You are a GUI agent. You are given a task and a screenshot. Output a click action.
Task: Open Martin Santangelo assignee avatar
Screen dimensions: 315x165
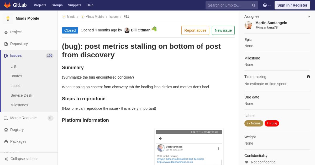click(248, 25)
